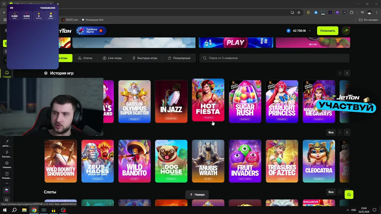Viewport: 381px width, 214px height.
Task: Open yellow circle browser extension
Action: tap(309, 12)
